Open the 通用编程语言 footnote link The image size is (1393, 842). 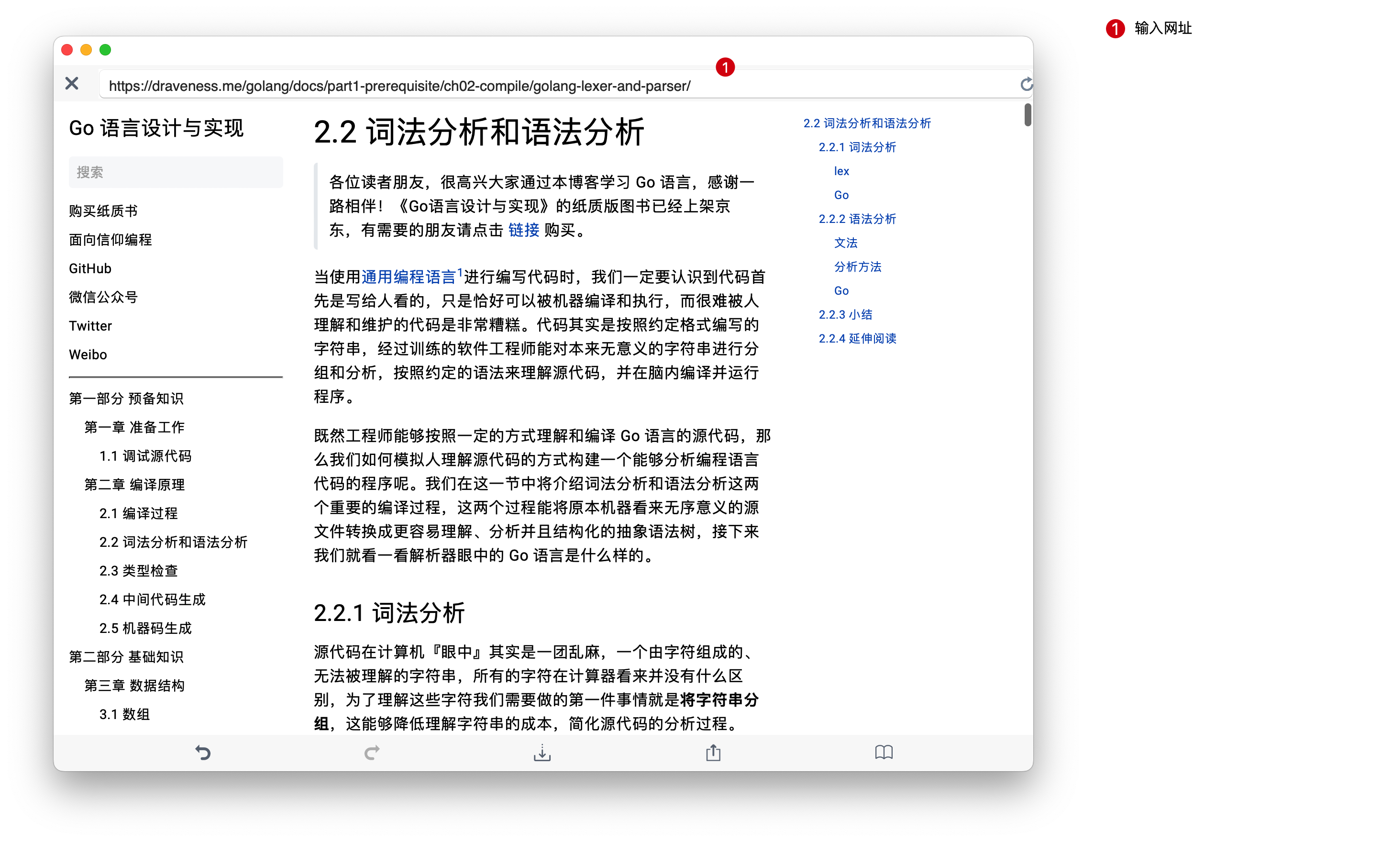coord(409,277)
